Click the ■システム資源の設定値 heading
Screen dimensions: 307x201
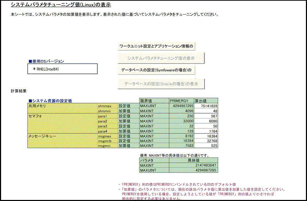[x=50, y=101]
